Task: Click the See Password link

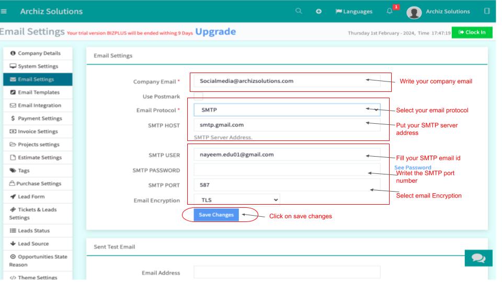Action: tap(413, 167)
